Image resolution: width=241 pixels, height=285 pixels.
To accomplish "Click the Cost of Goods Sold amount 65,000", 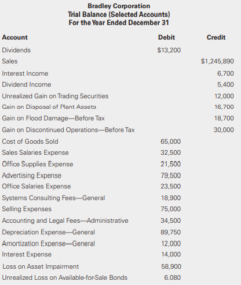I will pos(171,141).
